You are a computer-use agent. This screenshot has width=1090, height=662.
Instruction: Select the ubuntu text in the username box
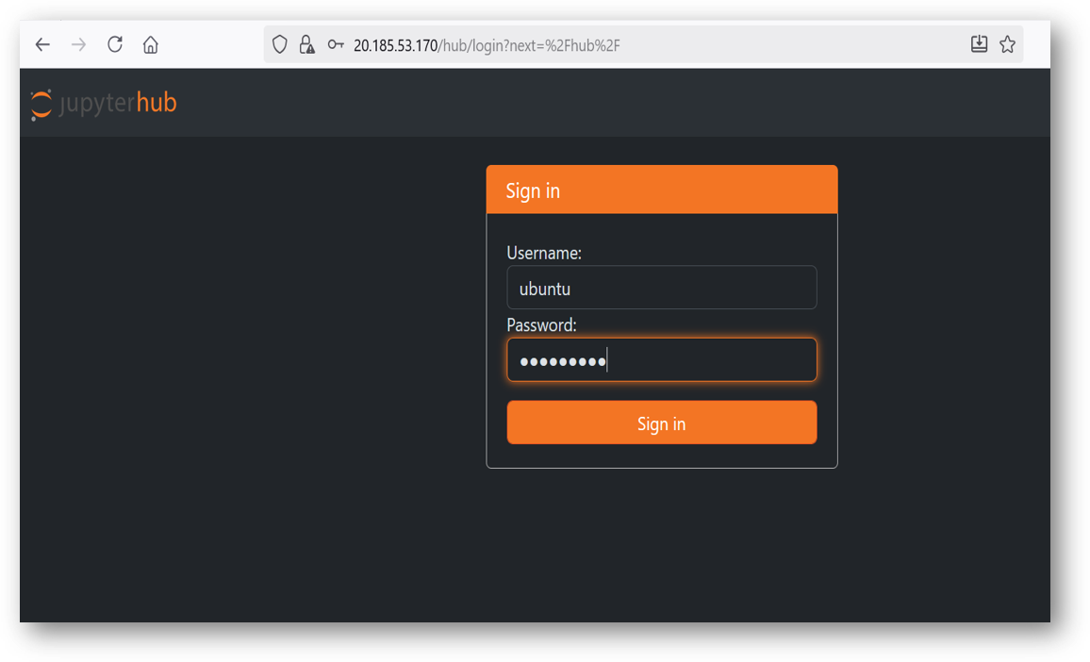click(x=544, y=288)
